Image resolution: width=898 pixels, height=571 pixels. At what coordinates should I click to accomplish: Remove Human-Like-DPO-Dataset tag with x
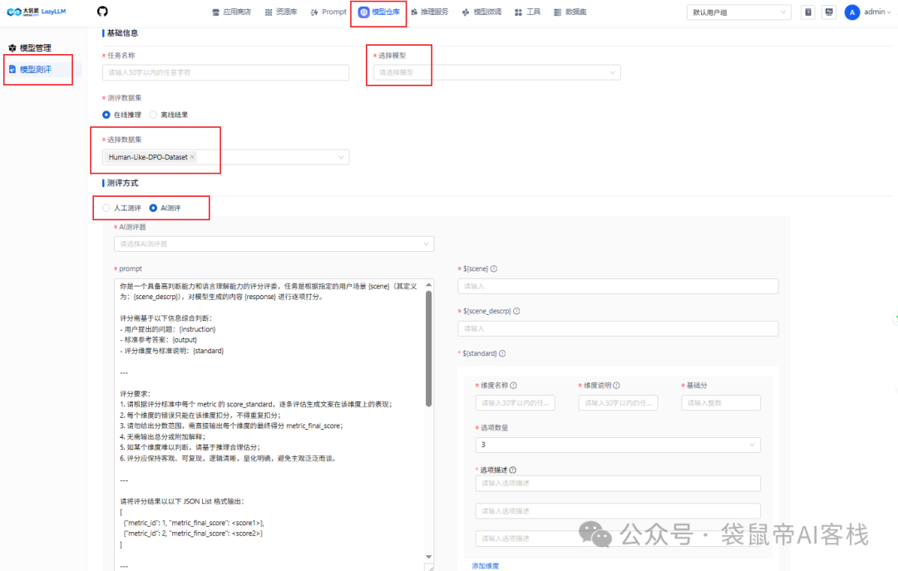coord(192,157)
